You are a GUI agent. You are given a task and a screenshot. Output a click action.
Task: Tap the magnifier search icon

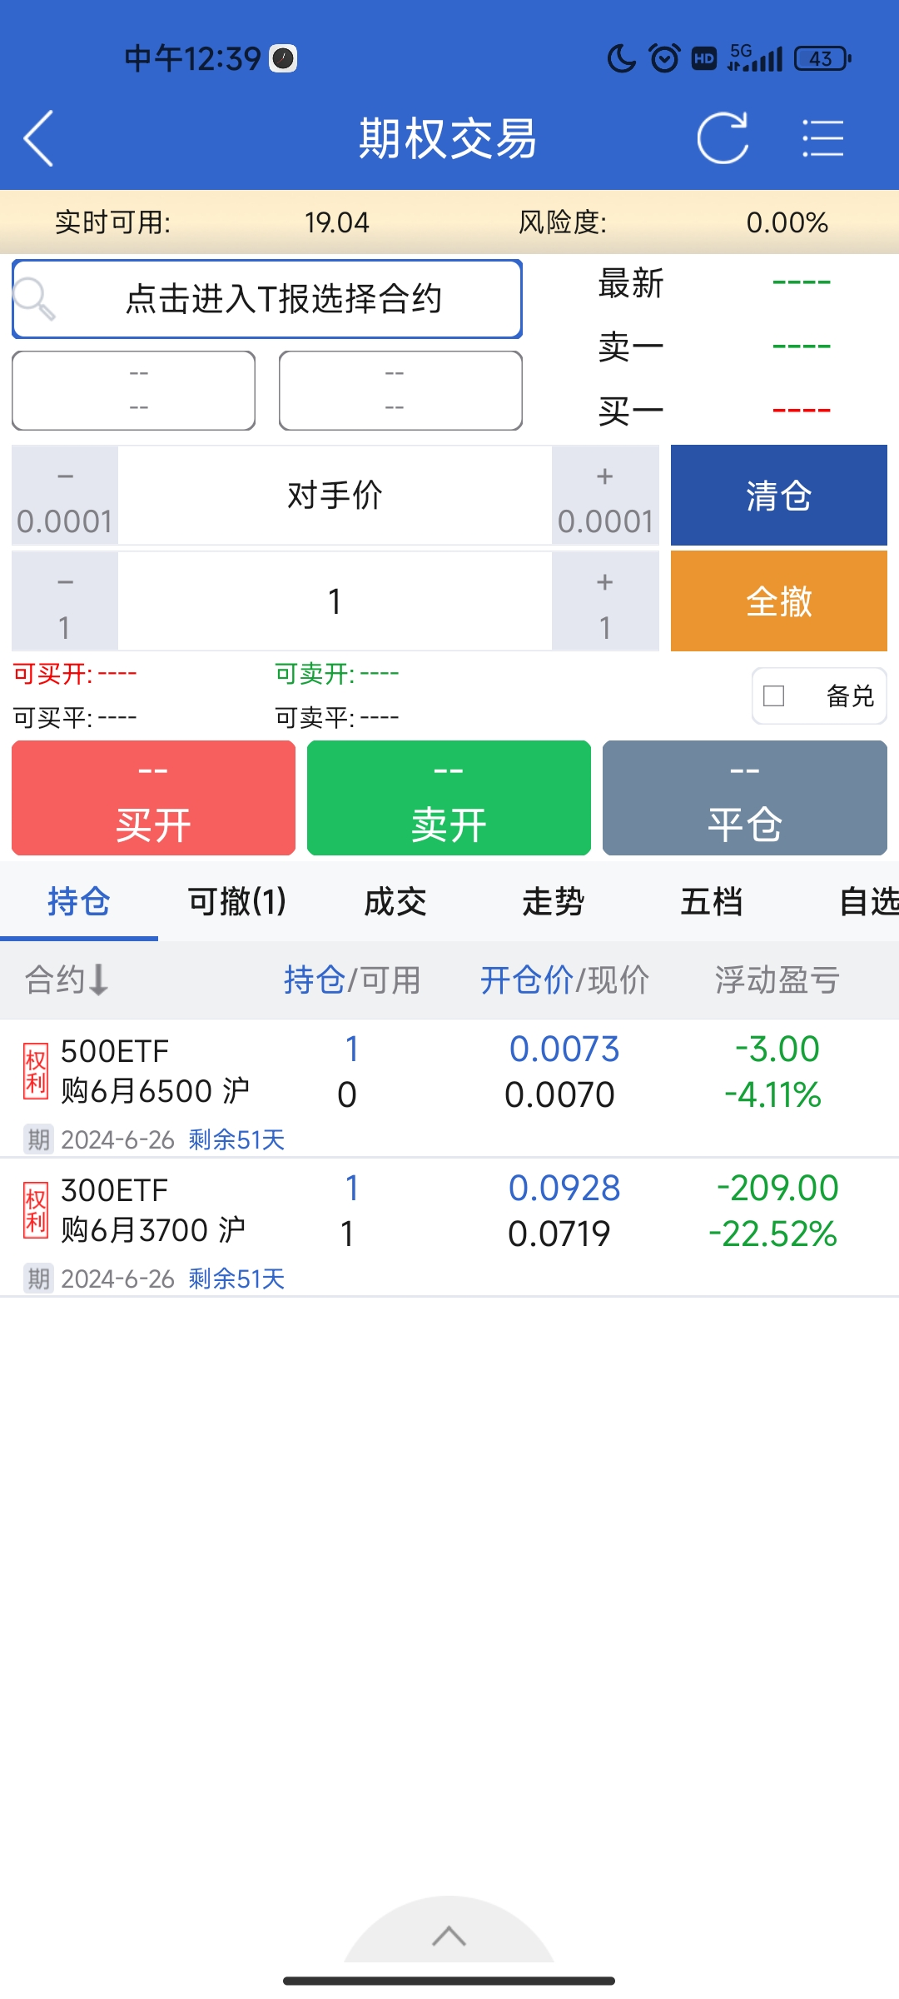35,299
